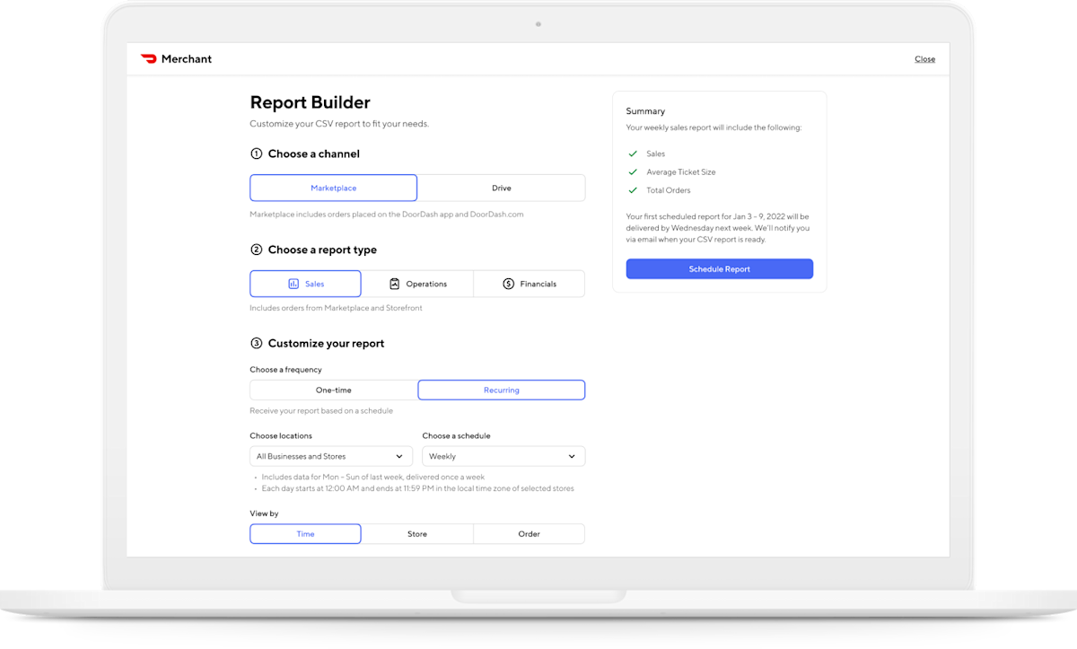The height and width of the screenshot is (649, 1077).
Task: Set frequency to Recurring
Action: click(501, 390)
